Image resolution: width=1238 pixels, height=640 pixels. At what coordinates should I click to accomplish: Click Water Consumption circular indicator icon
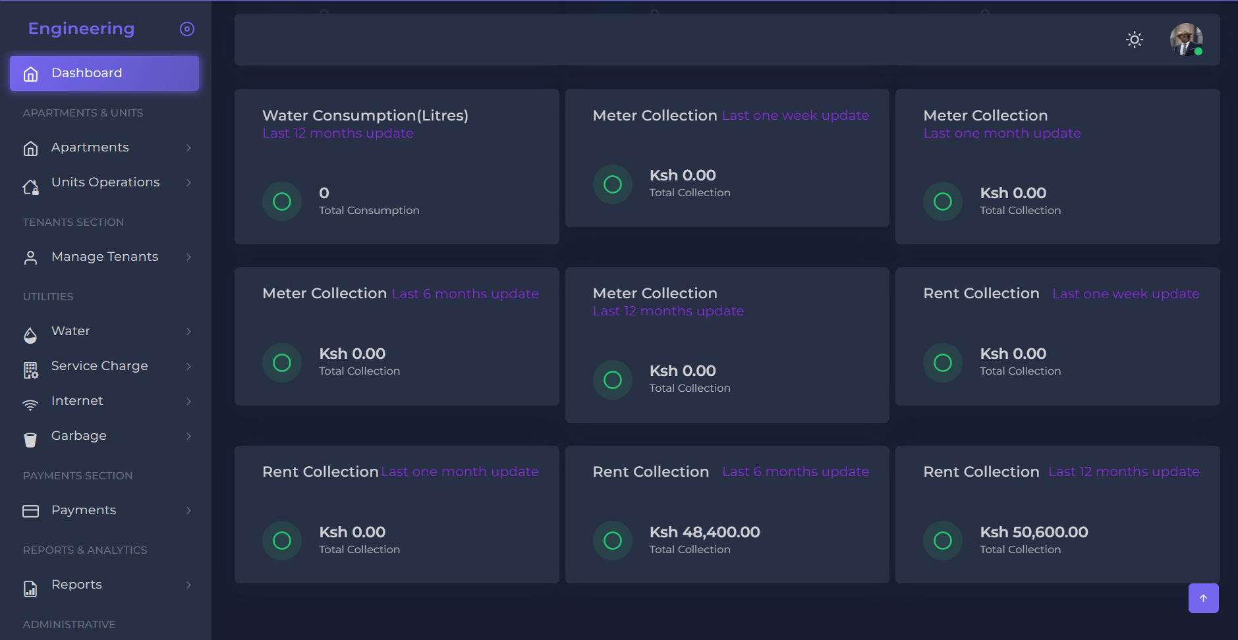(282, 201)
